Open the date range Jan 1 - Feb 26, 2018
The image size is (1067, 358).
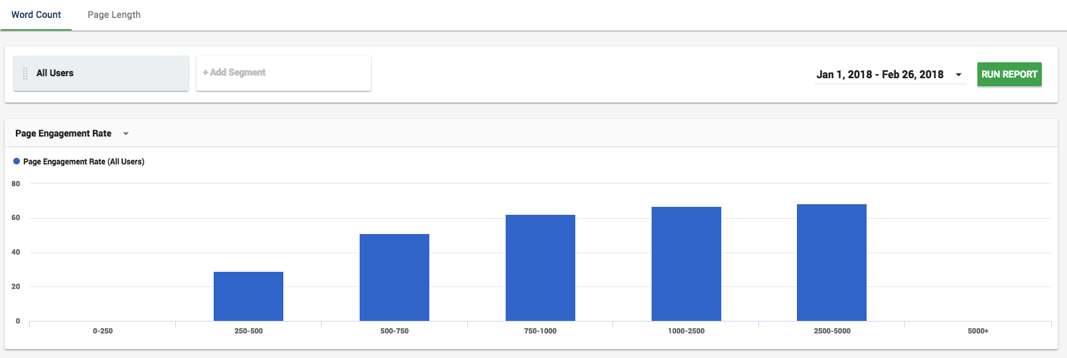(x=880, y=74)
